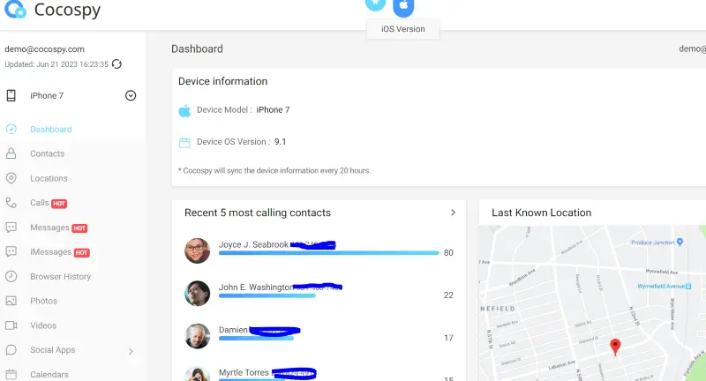Open full list of recent calling contacts arrow
This screenshot has width=706, height=381.
click(x=453, y=213)
